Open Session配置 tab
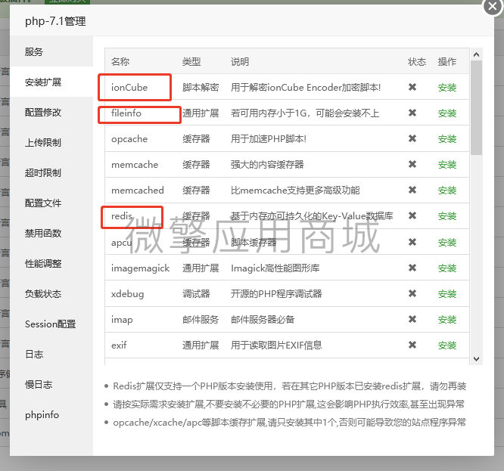504x471 pixels. tap(51, 324)
